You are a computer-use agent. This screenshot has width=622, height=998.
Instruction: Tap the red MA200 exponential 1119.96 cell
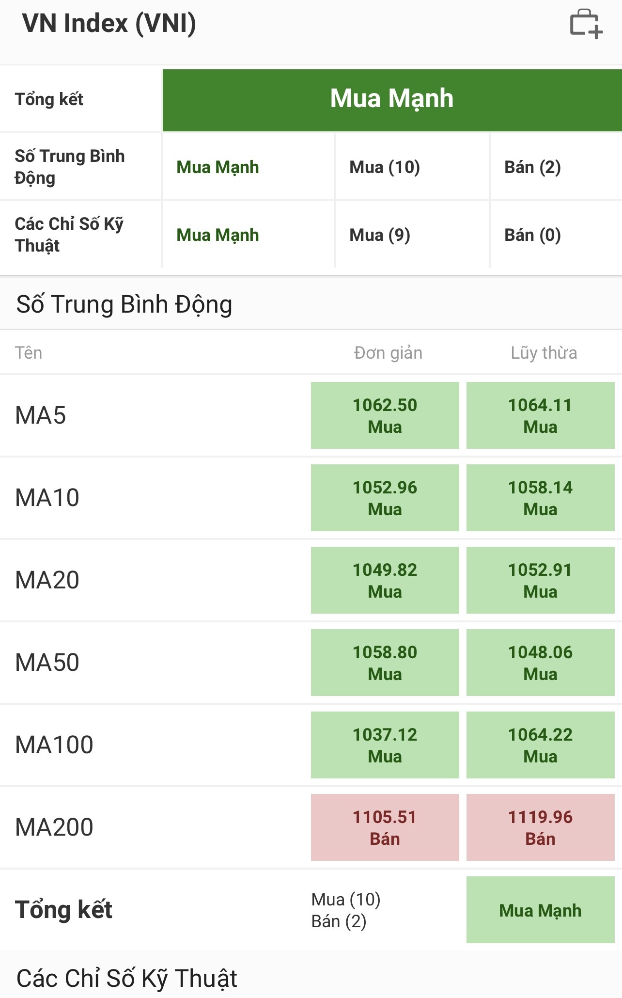[540, 827]
